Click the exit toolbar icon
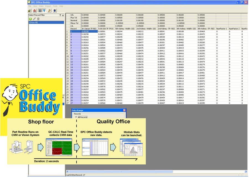249x178 pixels. pos(55,10)
